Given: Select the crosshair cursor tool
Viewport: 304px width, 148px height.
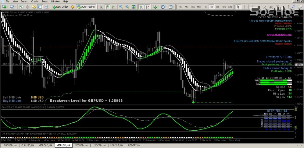Looking at the screenshot, I should point(245,7).
